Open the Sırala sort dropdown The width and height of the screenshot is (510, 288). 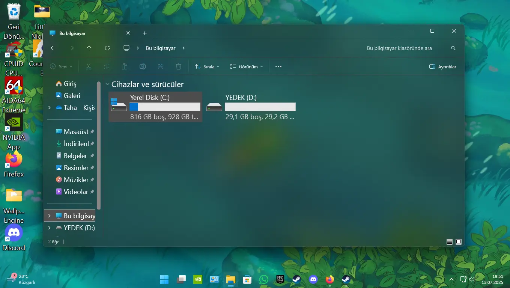pyautogui.click(x=207, y=66)
